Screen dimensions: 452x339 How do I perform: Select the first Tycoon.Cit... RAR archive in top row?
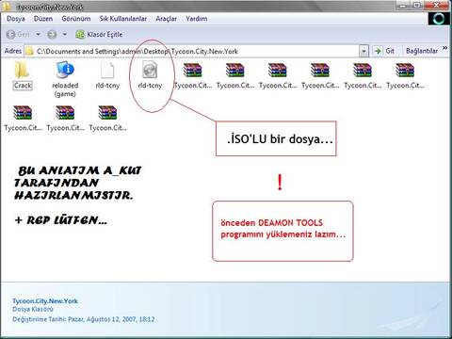pyautogui.click(x=192, y=70)
